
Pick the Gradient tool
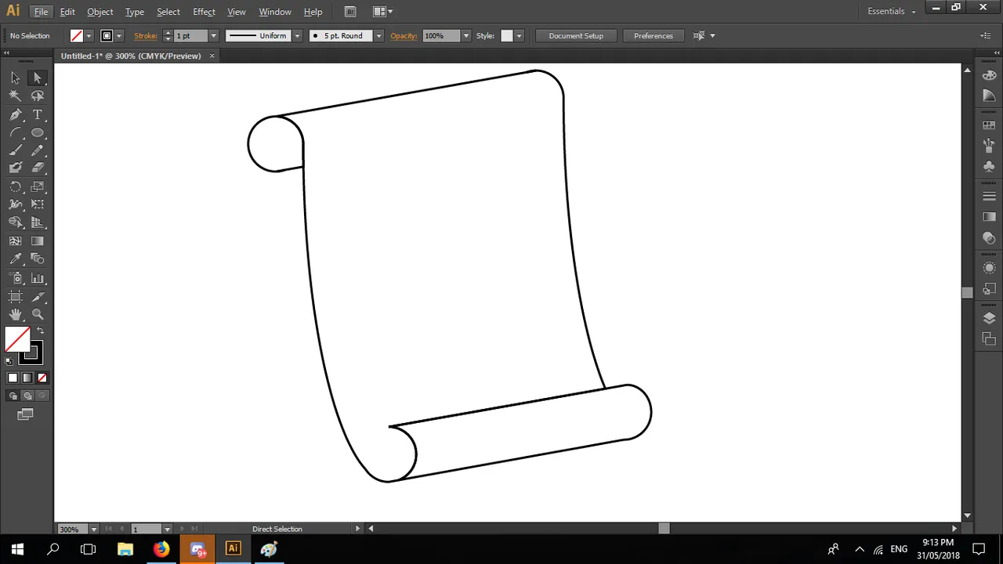point(37,241)
